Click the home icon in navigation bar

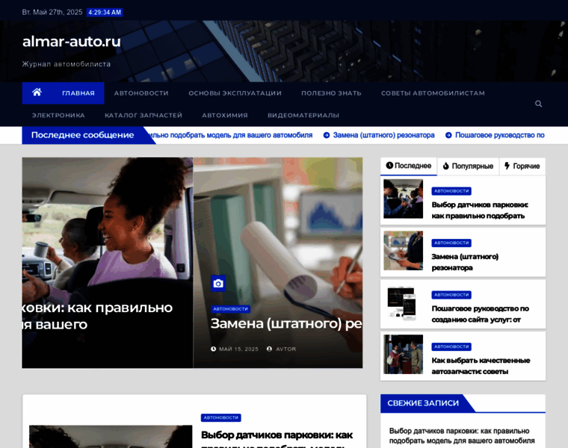point(37,93)
